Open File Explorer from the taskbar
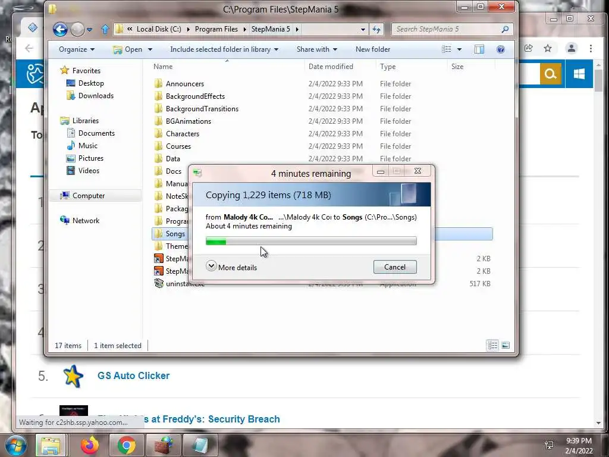 [x=51, y=445]
